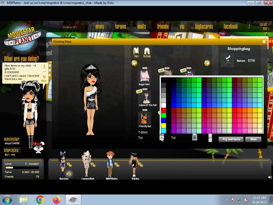Open the Bottoms clothing category

[x=147, y=53]
